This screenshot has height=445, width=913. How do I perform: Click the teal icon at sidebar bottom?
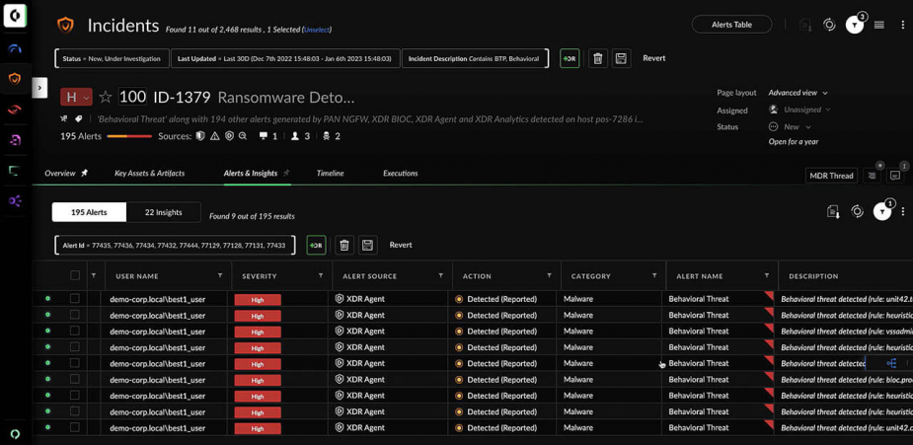(15, 434)
